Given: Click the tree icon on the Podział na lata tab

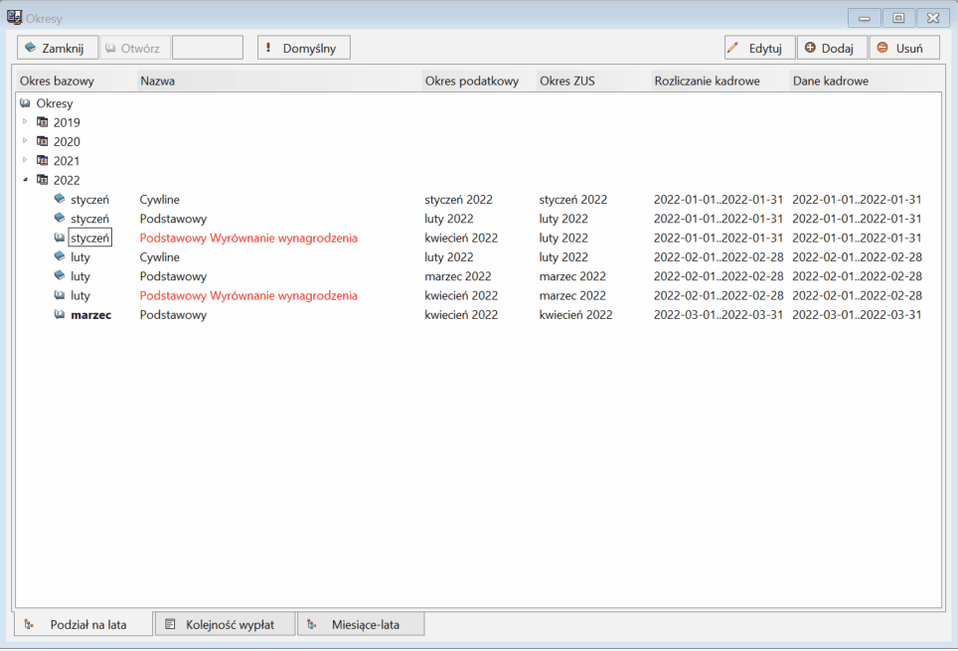Looking at the screenshot, I should [29, 625].
